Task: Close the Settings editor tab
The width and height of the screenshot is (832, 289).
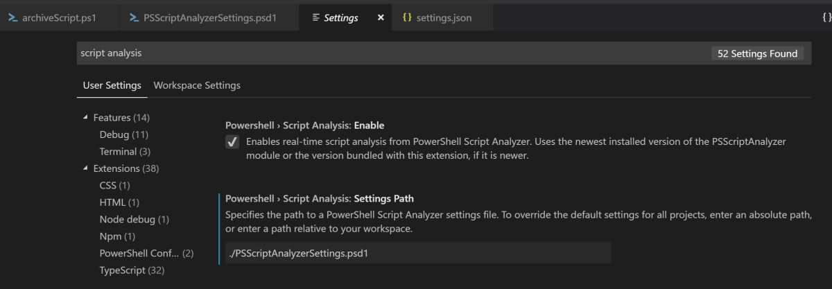Action: (380, 18)
